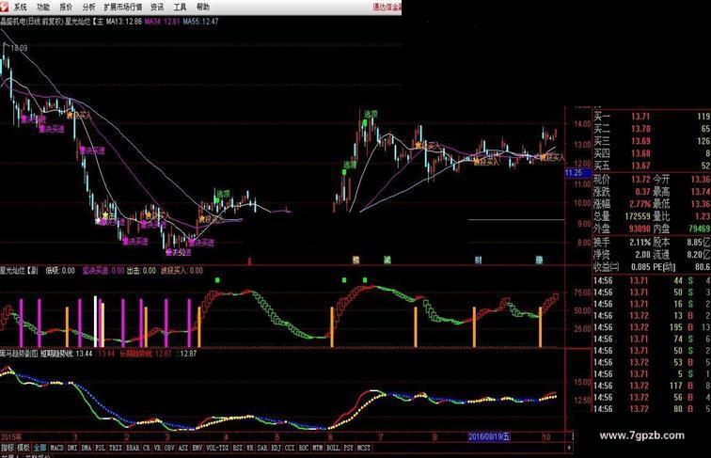Switch sub-chart to SAR indicator

262,448
